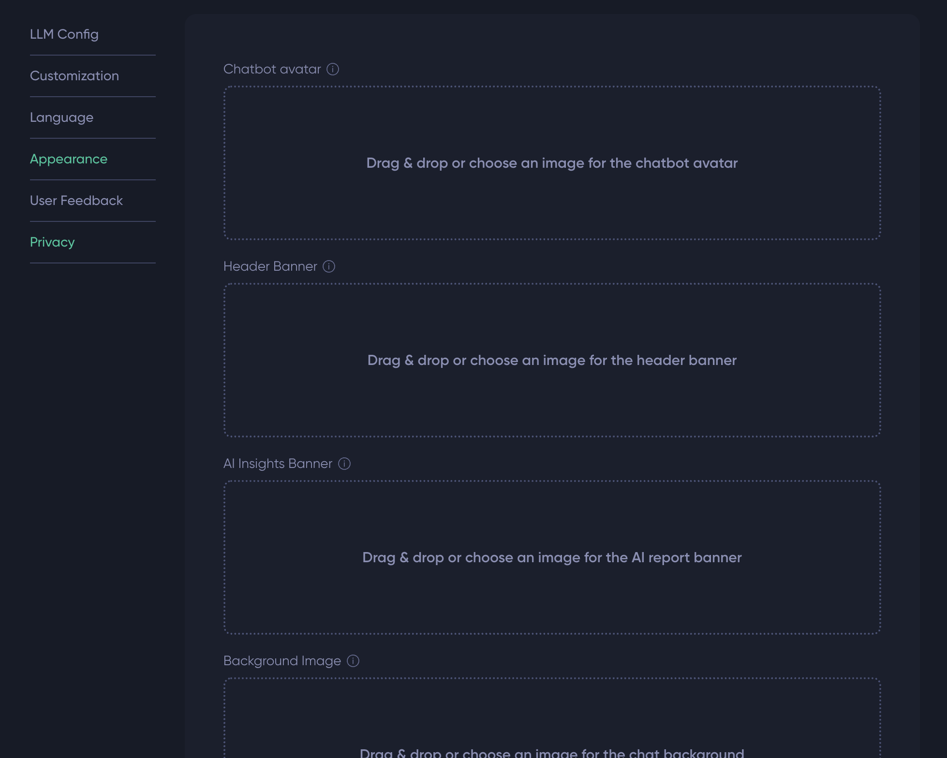The height and width of the screenshot is (758, 947).
Task: Switch to the Appearance settings tab
Action: [69, 159]
